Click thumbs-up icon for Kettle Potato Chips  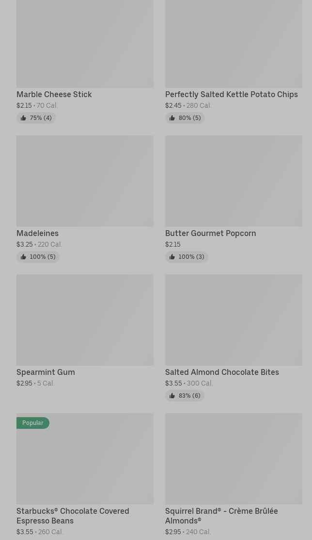point(172,118)
